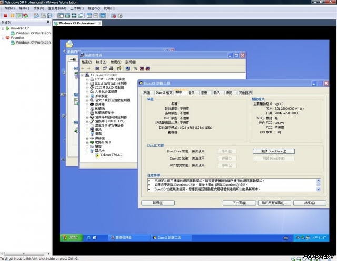Click Device Manager help icon
The height and width of the screenshot is (261, 337).
point(120,69)
